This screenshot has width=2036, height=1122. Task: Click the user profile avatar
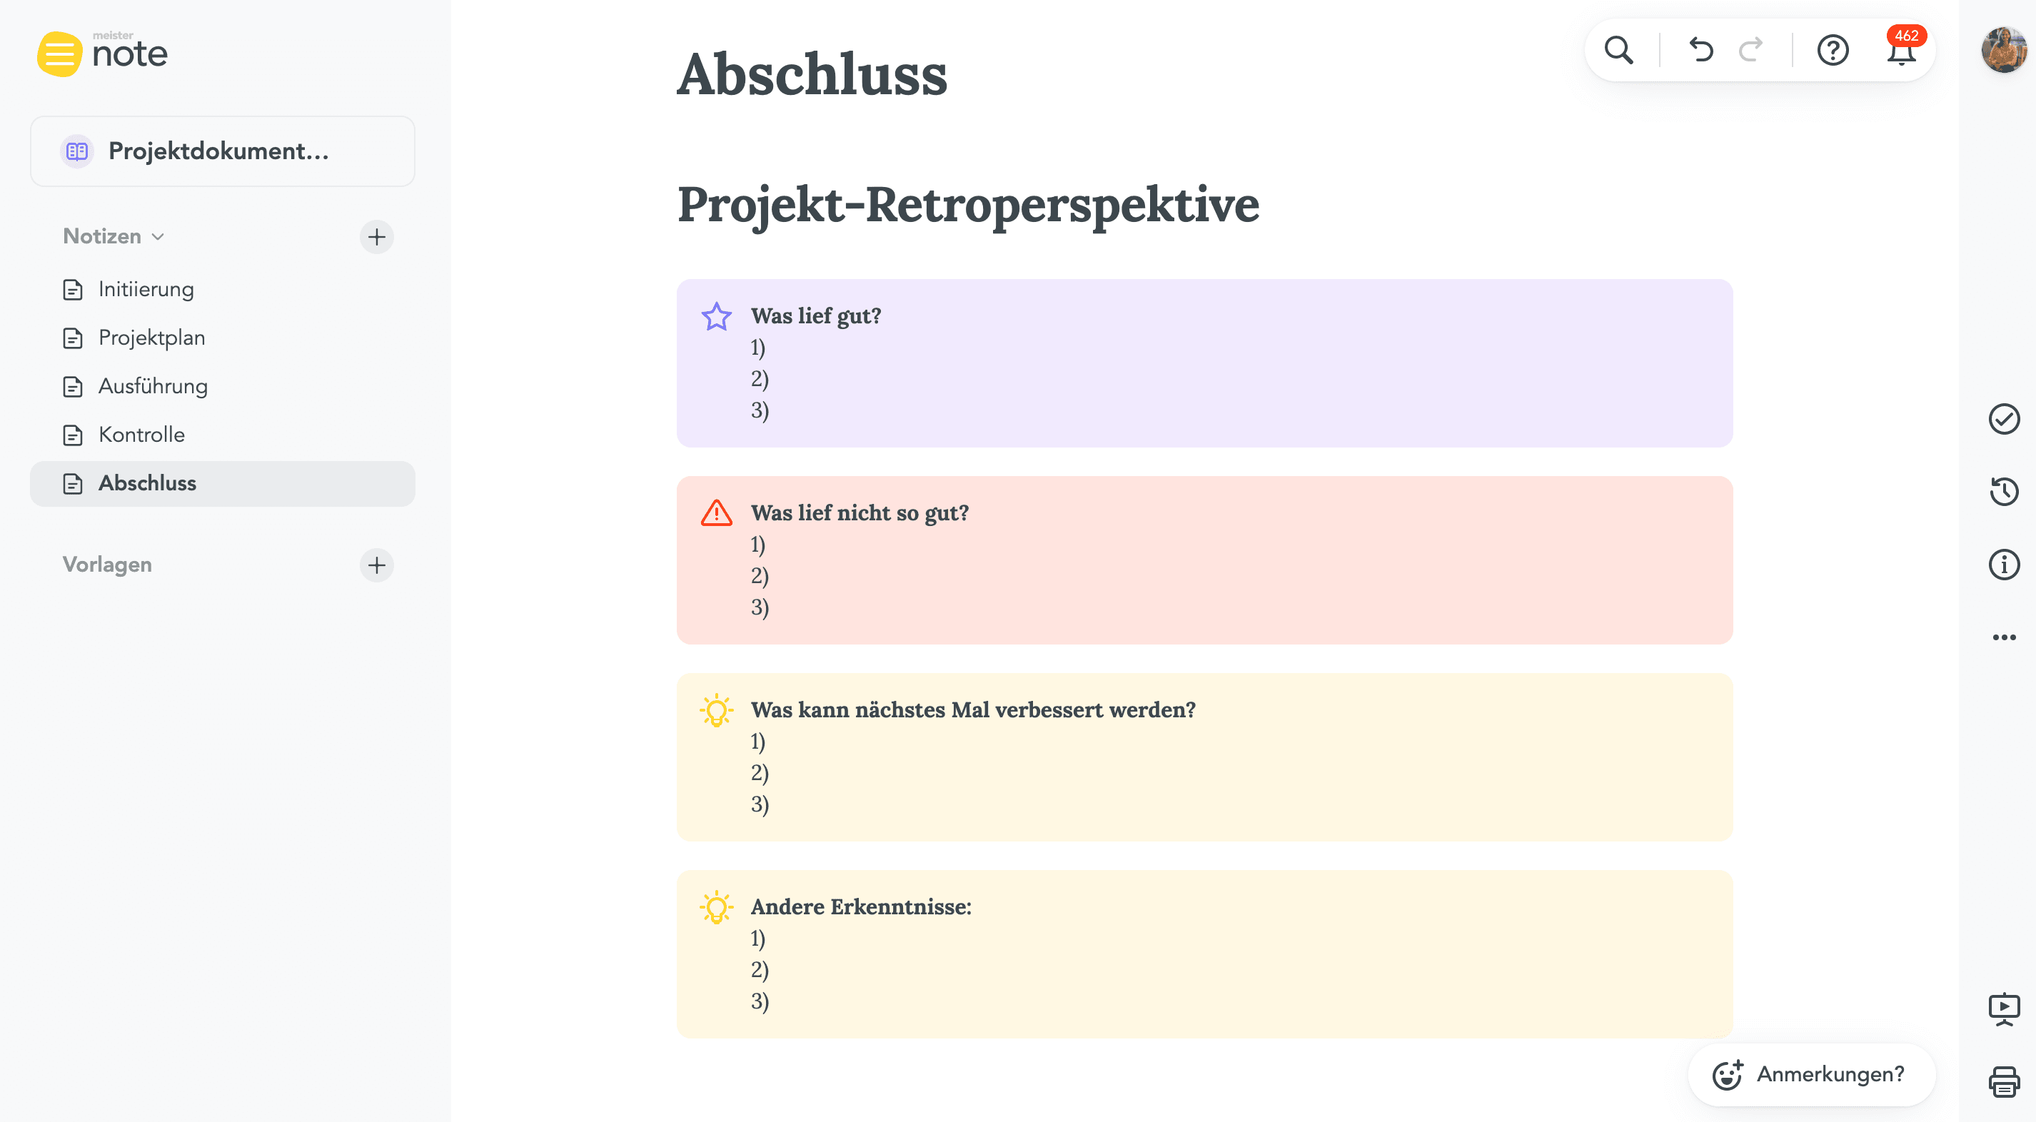(2003, 51)
